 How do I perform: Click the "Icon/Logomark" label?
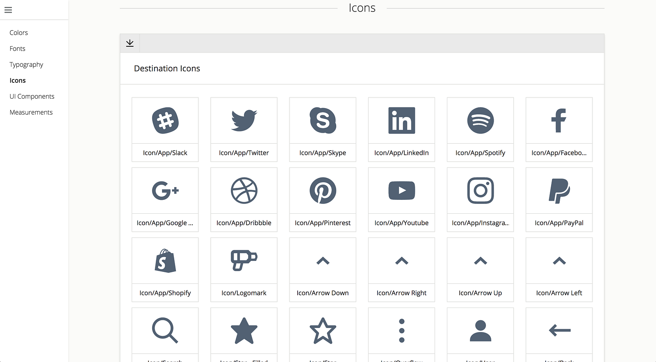pos(244,293)
